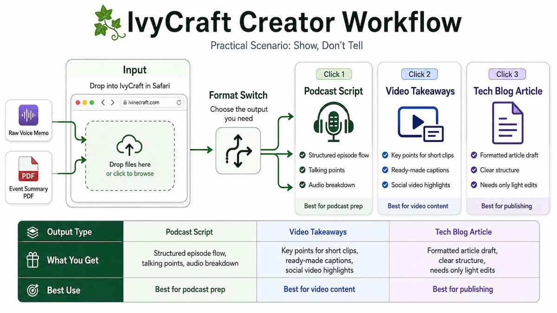Toggle the Structured episode flow checkmark
The height and width of the screenshot is (313, 557).
[x=302, y=155]
